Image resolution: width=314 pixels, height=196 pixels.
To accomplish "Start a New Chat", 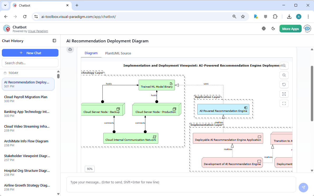I will 30,53.
